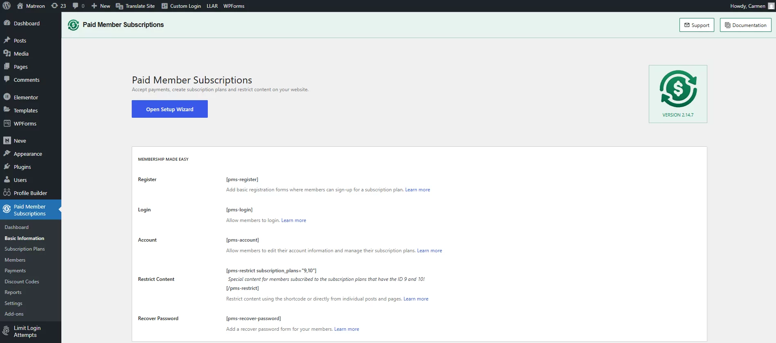
Task: Select the [pms-recover-password] shortcode text
Action: tap(254, 318)
